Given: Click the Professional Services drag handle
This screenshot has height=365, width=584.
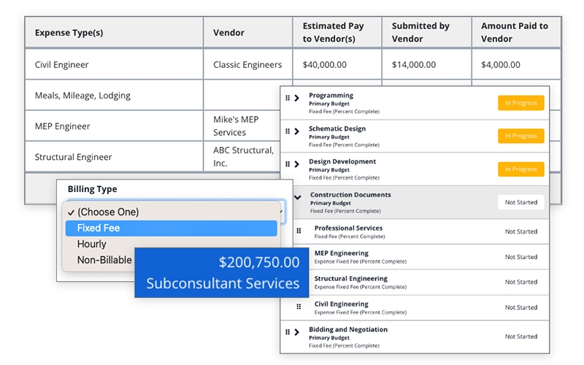Looking at the screenshot, I should (x=299, y=231).
